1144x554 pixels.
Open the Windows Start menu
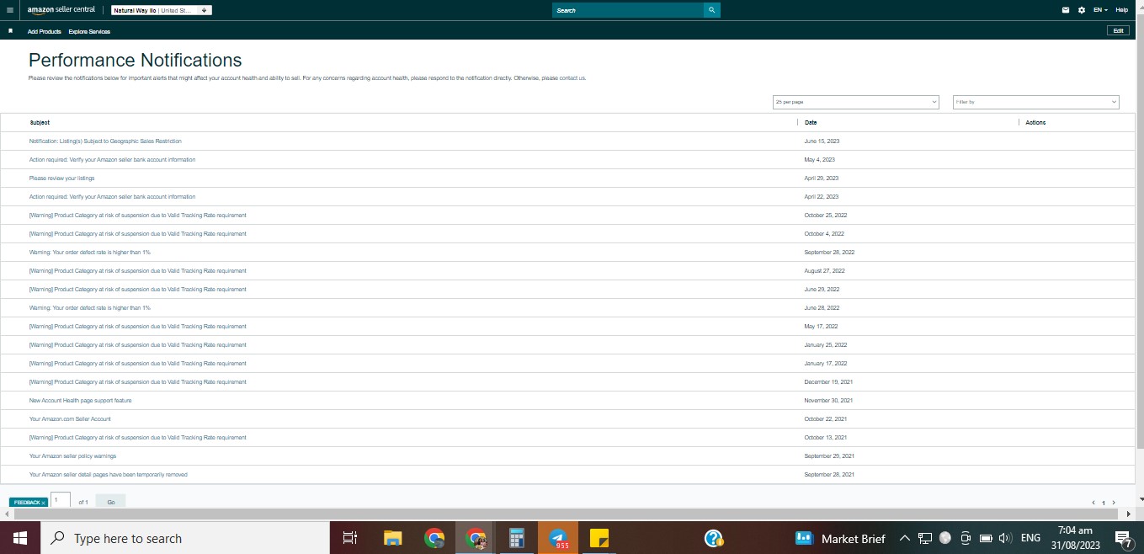click(19, 538)
